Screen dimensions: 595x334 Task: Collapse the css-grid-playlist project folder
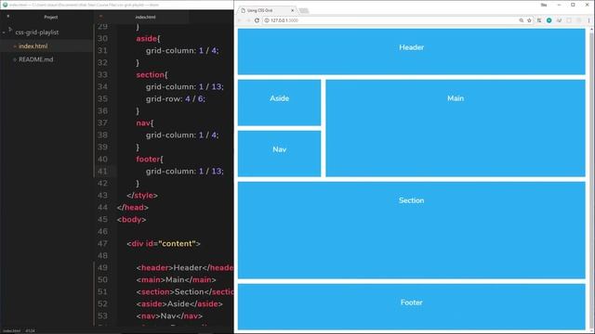[x=4, y=32]
